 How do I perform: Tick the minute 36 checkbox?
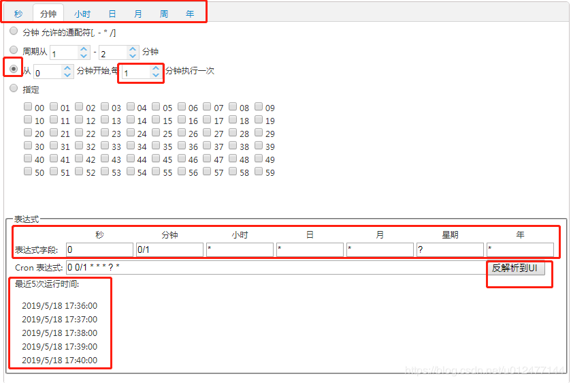(182, 145)
